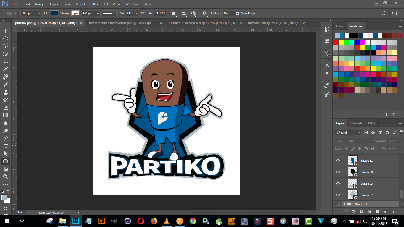Hide the Shape 90 layer
This screenshot has height=227, width=404.
pos(338,172)
